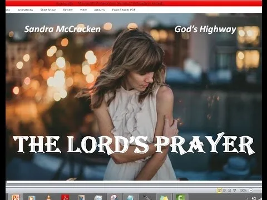Select THE LORD'S PRAYER title text
The image size is (267, 200).
point(134,144)
